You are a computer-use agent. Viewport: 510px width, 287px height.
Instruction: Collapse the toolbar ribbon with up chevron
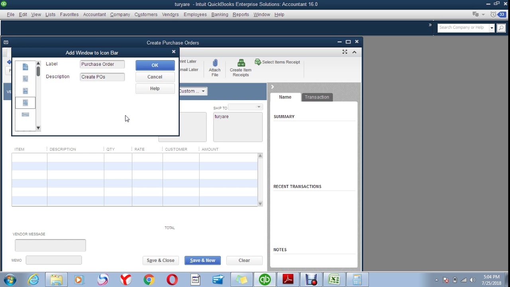point(354,52)
